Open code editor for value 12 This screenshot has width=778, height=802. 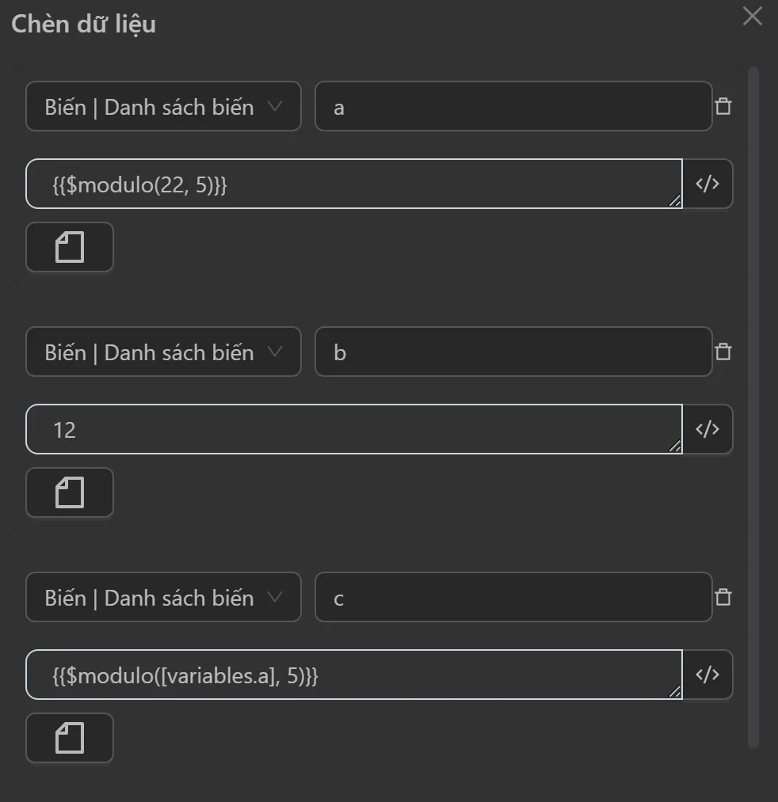point(707,429)
